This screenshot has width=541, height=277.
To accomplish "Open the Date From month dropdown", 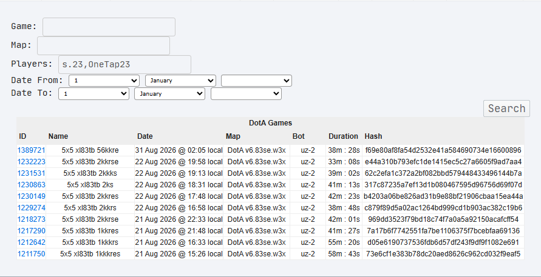I will click(180, 81).
